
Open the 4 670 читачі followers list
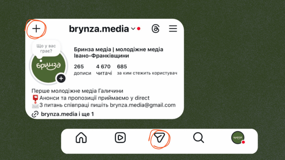point(104,70)
